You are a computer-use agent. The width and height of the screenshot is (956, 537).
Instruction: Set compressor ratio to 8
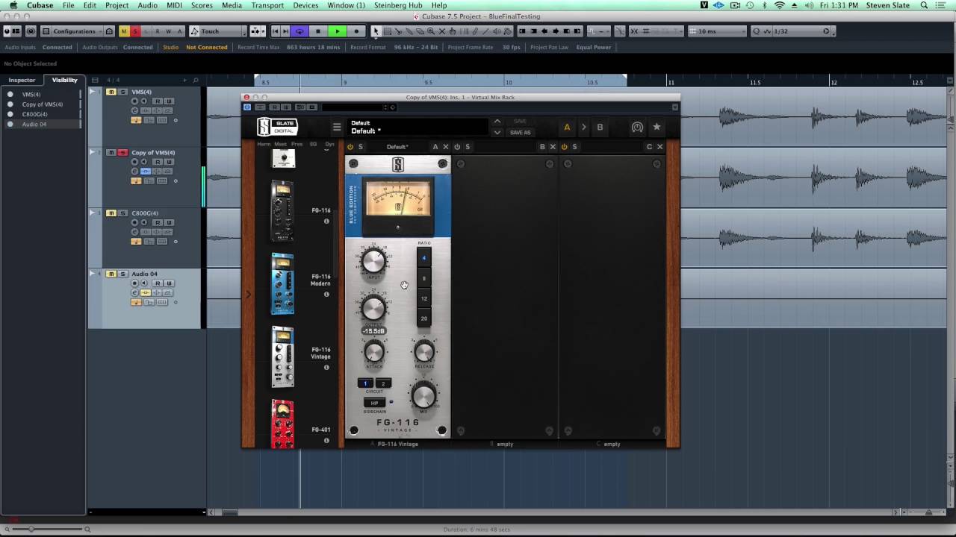coord(423,279)
